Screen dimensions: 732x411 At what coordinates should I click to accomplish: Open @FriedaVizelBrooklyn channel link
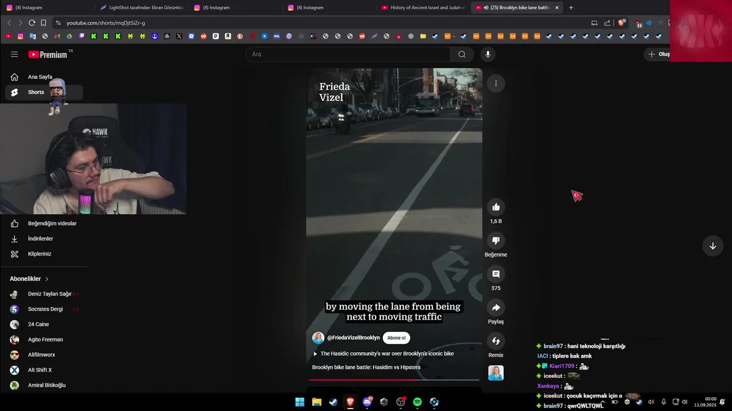tap(353, 338)
